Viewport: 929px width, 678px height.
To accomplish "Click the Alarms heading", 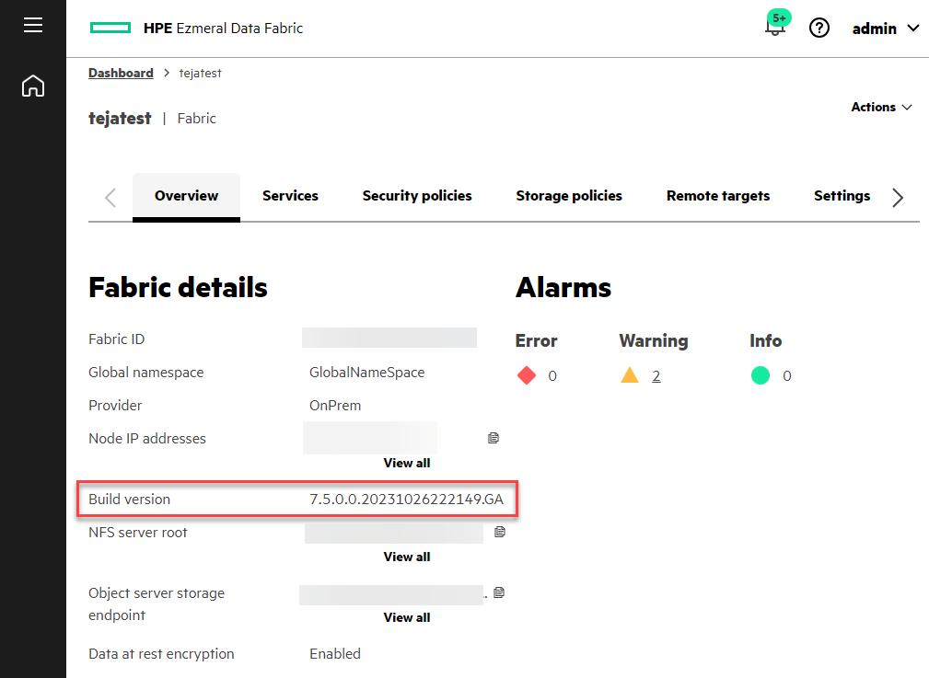I will point(563,288).
